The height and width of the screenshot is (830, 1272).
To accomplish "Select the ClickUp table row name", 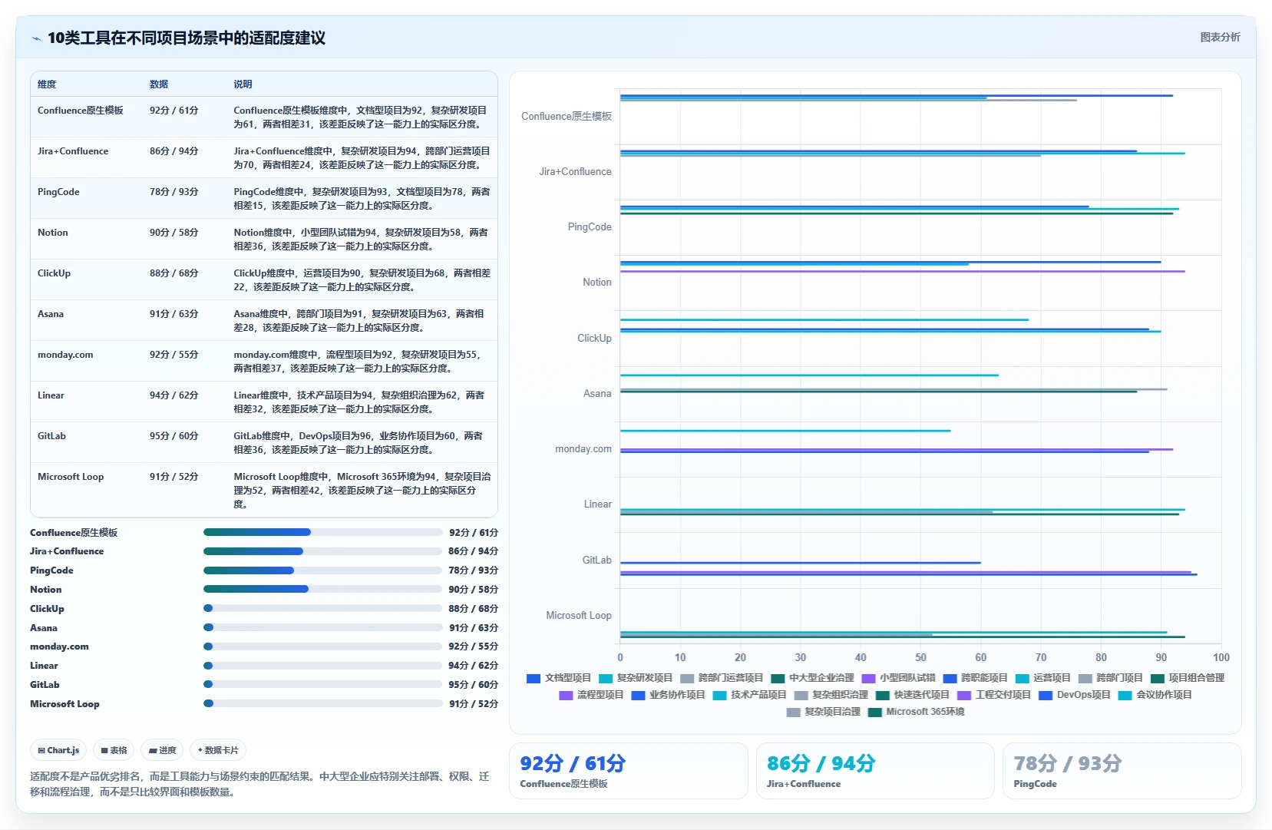I will [x=54, y=273].
